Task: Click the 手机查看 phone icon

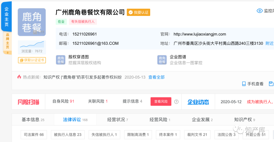Action: [244, 84]
